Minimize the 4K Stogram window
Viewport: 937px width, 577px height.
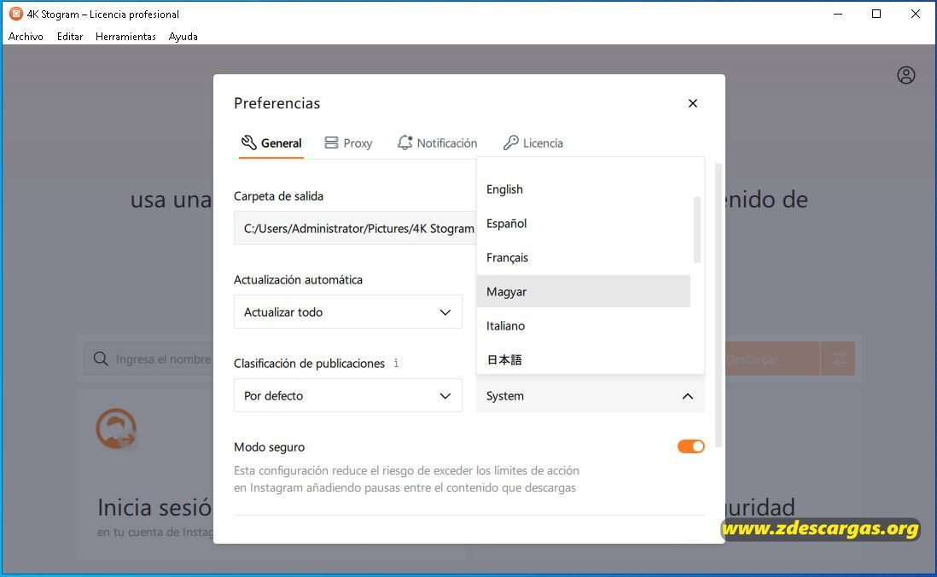click(838, 14)
